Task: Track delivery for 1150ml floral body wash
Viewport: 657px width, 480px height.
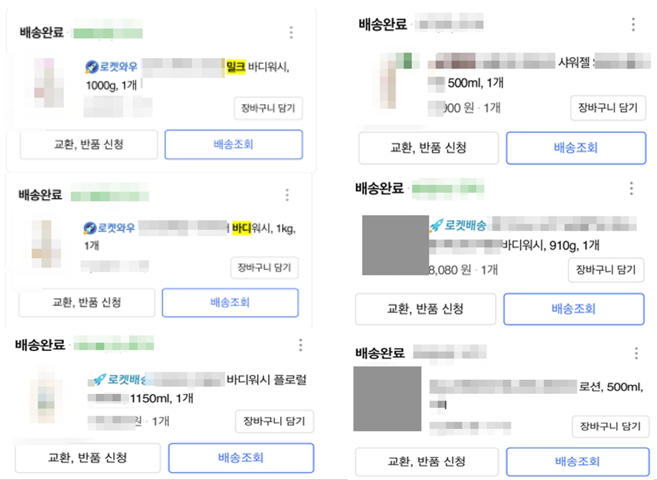Action: click(x=241, y=458)
